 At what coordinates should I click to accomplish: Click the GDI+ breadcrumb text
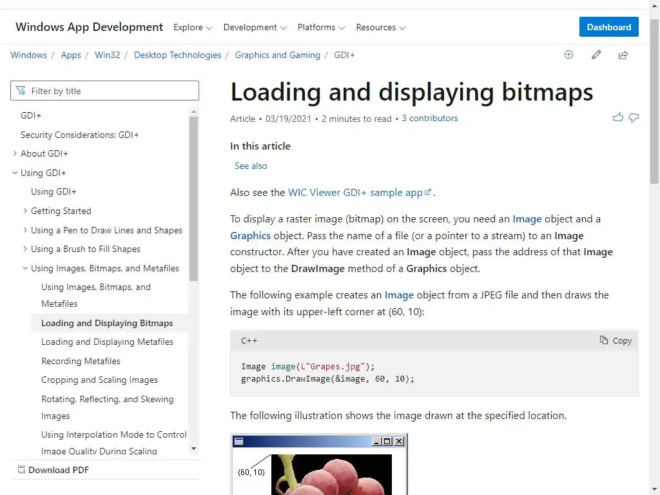pyautogui.click(x=344, y=55)
